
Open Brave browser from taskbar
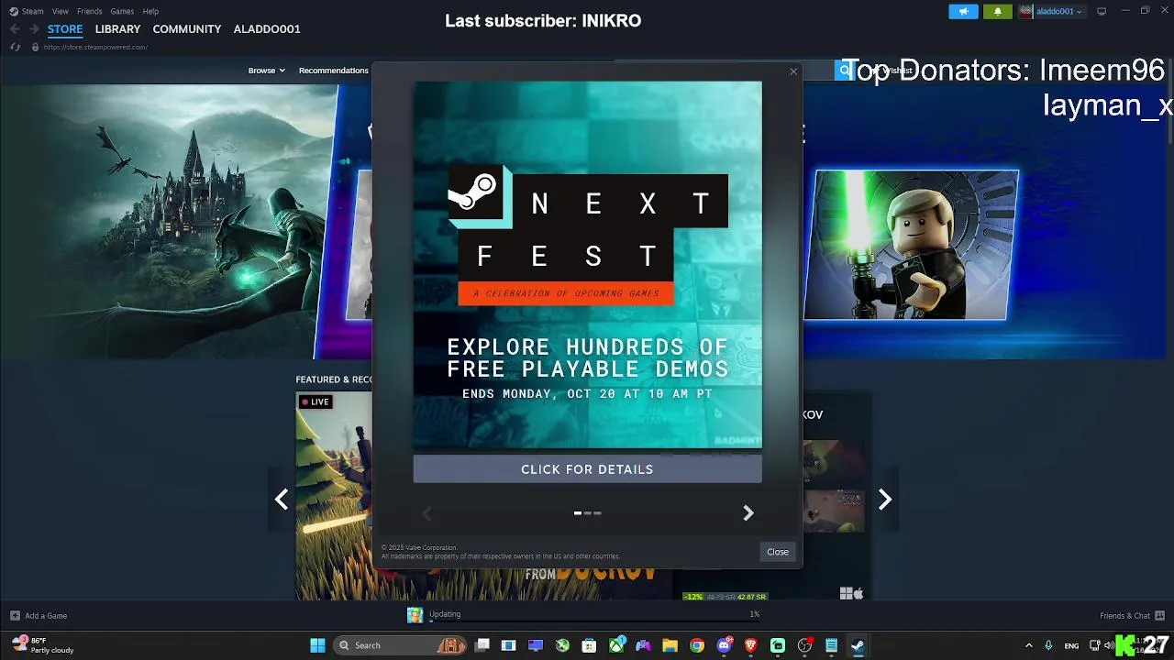click(x=751, y=645)
